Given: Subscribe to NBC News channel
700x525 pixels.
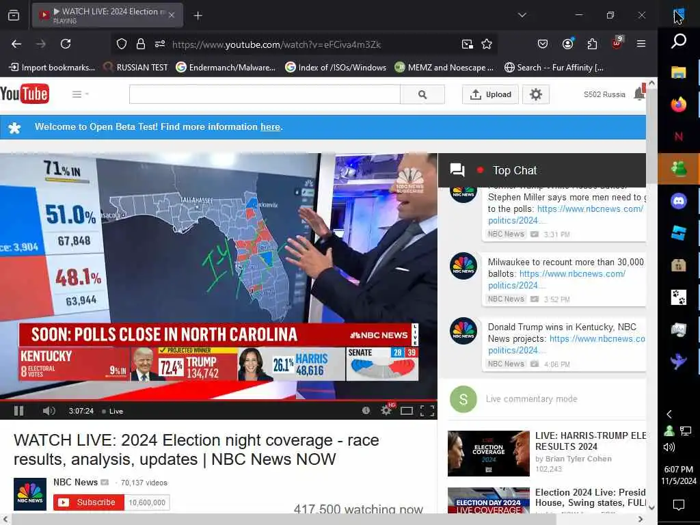Looking at the screenshot, I should [x=89, y=502].
